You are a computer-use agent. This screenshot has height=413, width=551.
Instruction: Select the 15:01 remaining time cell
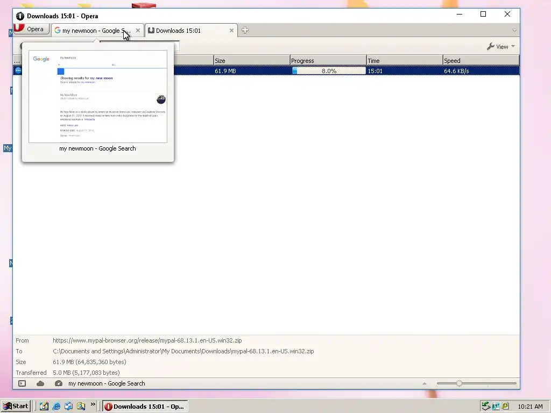(x=375, y=71)
